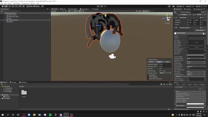The image size is (208, 117).
Task: Click the Restart button in Particle Effect panel
Action: coord(160,62)
